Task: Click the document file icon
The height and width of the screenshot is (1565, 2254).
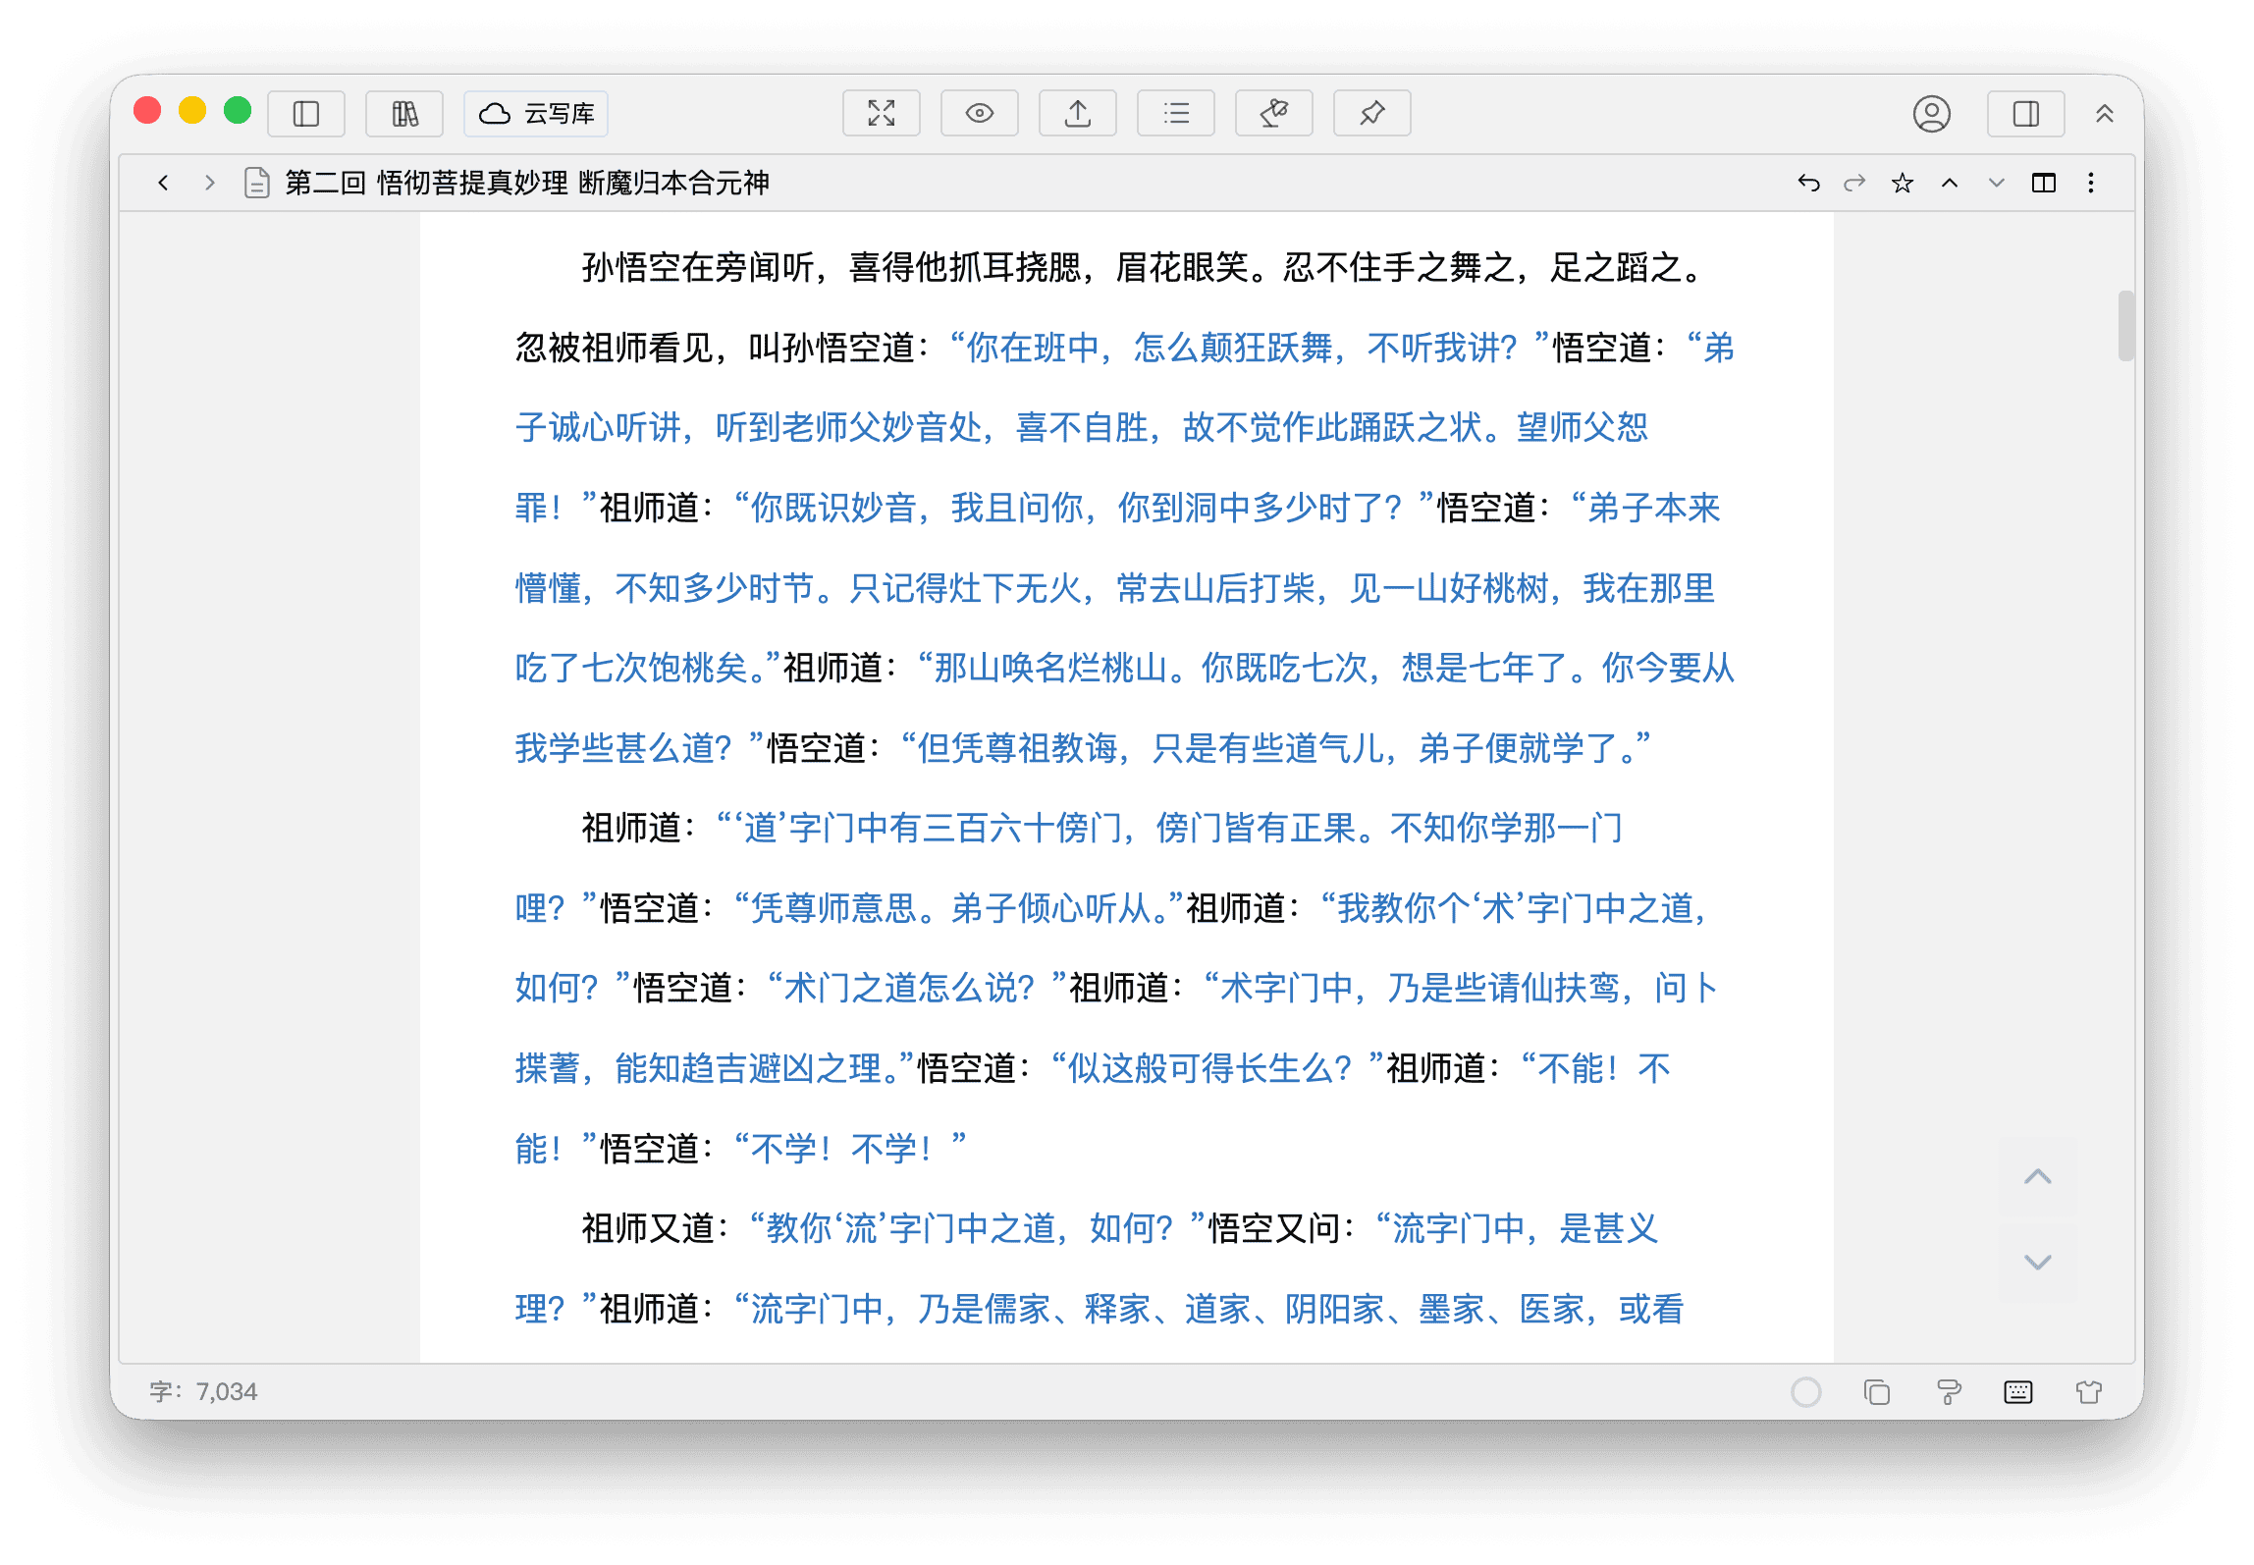Action: (257, 183)
